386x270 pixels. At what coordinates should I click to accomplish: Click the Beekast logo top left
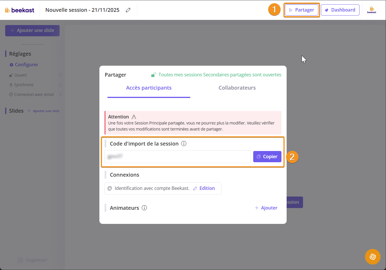(20, 10)
